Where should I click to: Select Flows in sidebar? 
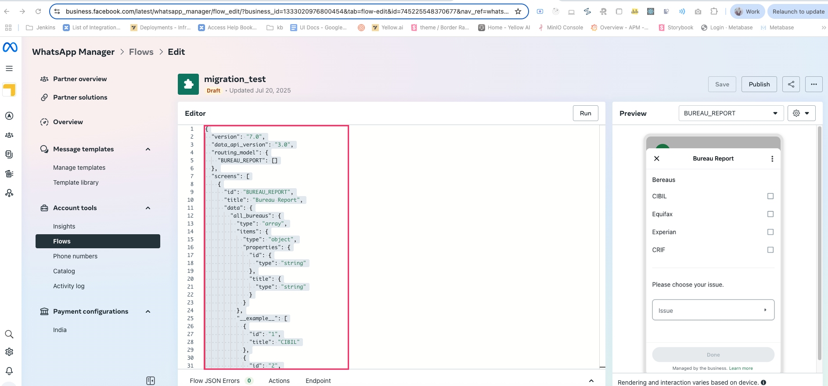click(97, 241)
